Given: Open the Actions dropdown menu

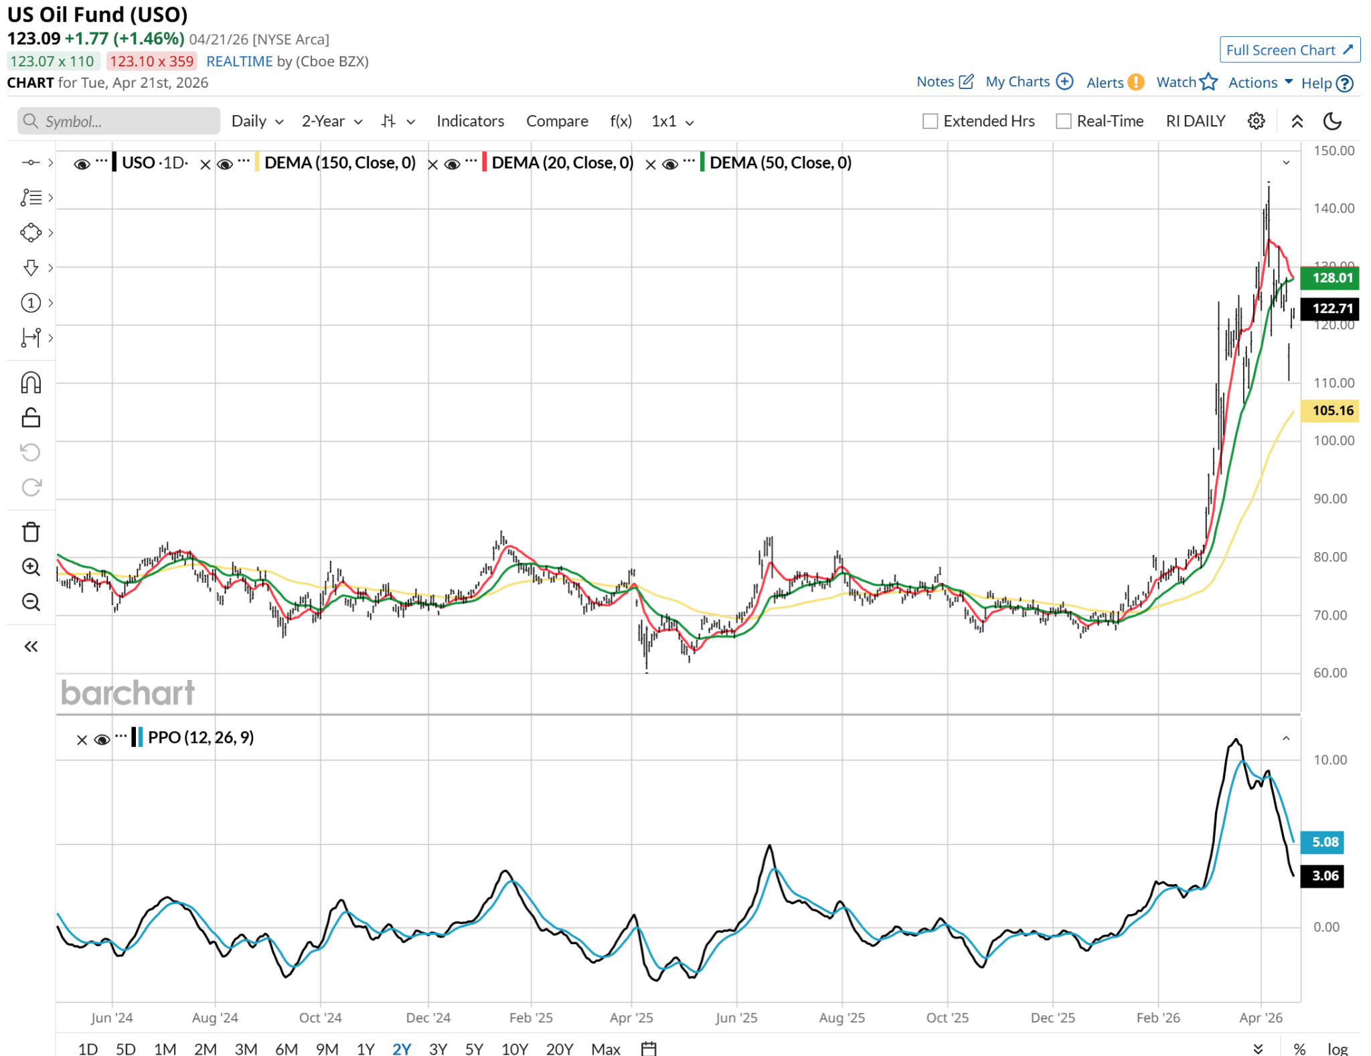Looking at the screenshot, I should [x=1260, y=82].
